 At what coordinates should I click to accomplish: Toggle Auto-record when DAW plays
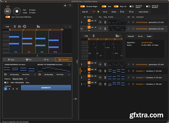coord(8,17)
